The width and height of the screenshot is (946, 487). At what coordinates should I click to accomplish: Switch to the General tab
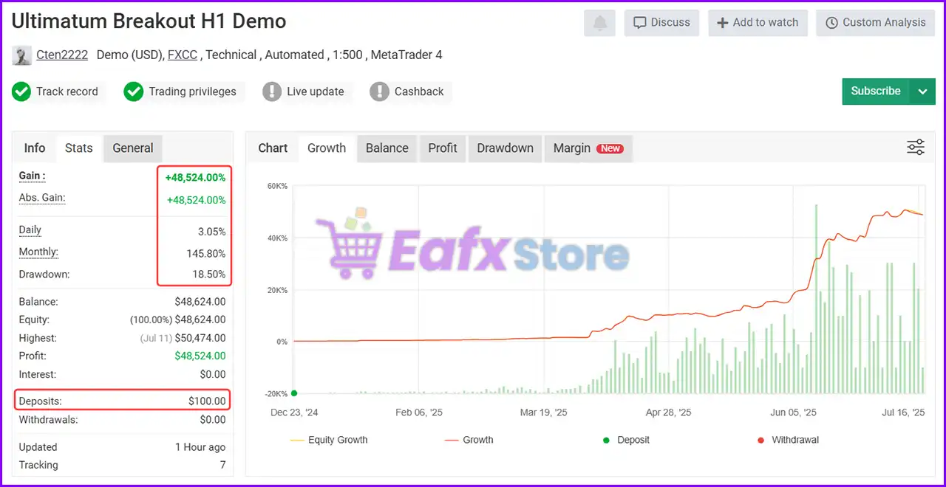pyautogui.click(x=133, y=148)
